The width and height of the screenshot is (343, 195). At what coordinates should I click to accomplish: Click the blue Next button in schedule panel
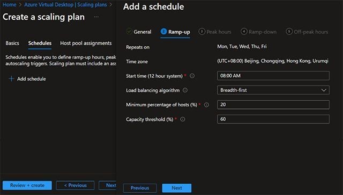pos(177,188)
